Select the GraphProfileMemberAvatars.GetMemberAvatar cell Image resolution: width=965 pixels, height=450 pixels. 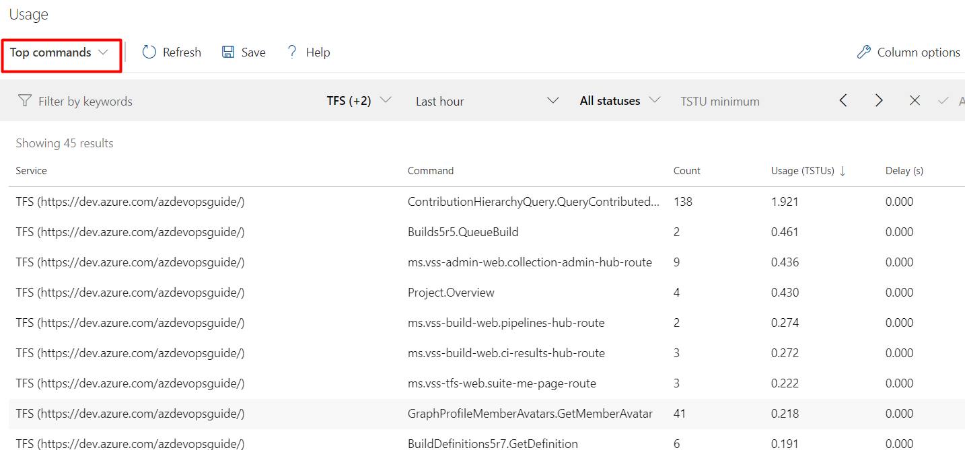click(x=530, y=414)
